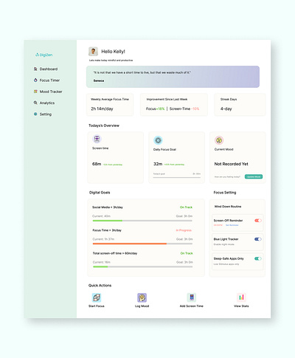Click the Screen time card icon
Viewport: 295px width, 358px height.
coord(97,139)
